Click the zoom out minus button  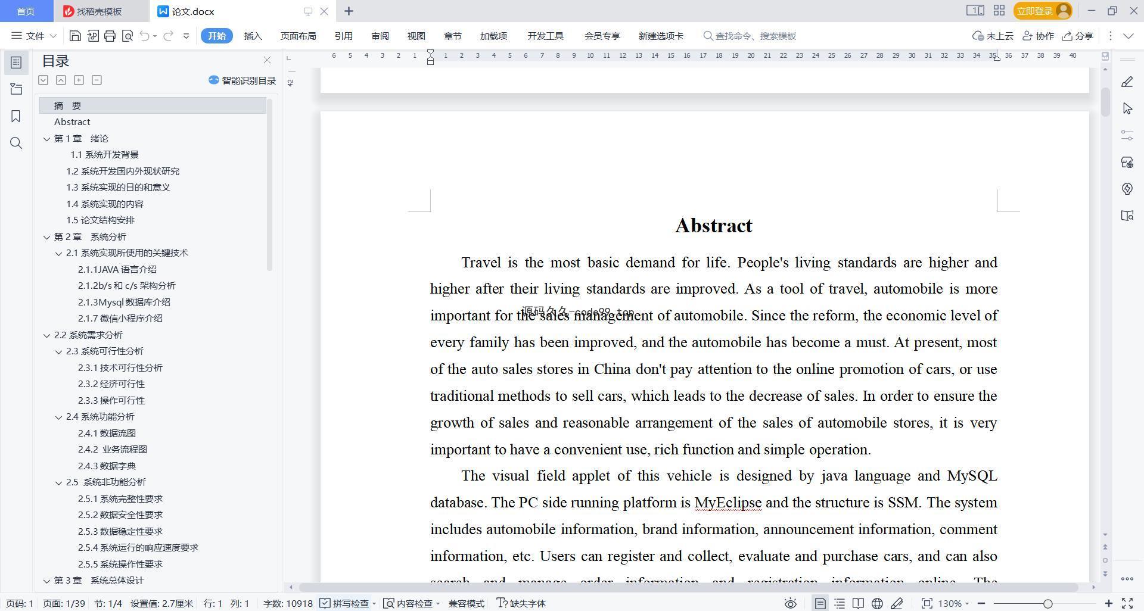(x=981, y=603)
